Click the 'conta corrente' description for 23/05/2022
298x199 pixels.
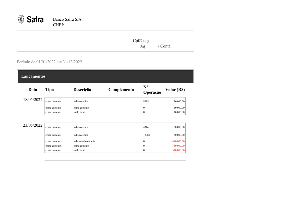coord(81,146)
